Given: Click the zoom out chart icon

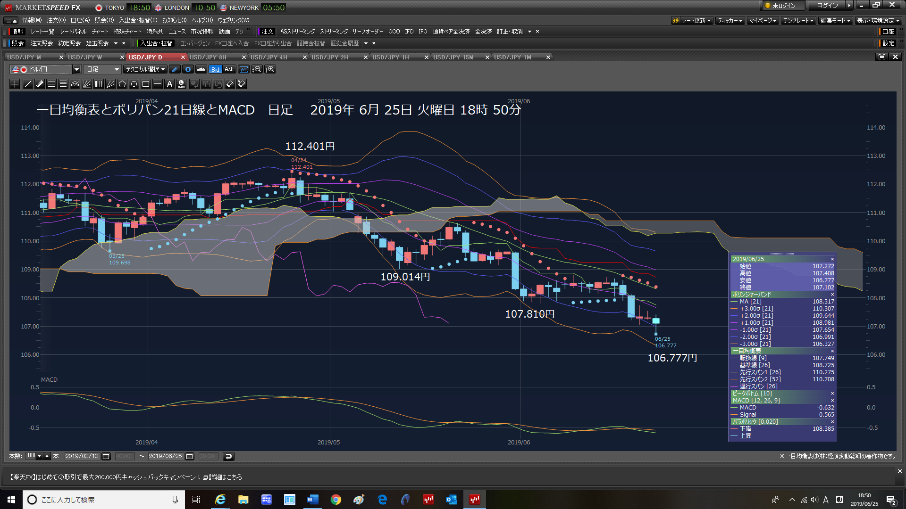Looking at the screenshot, I should pos(257,69).
